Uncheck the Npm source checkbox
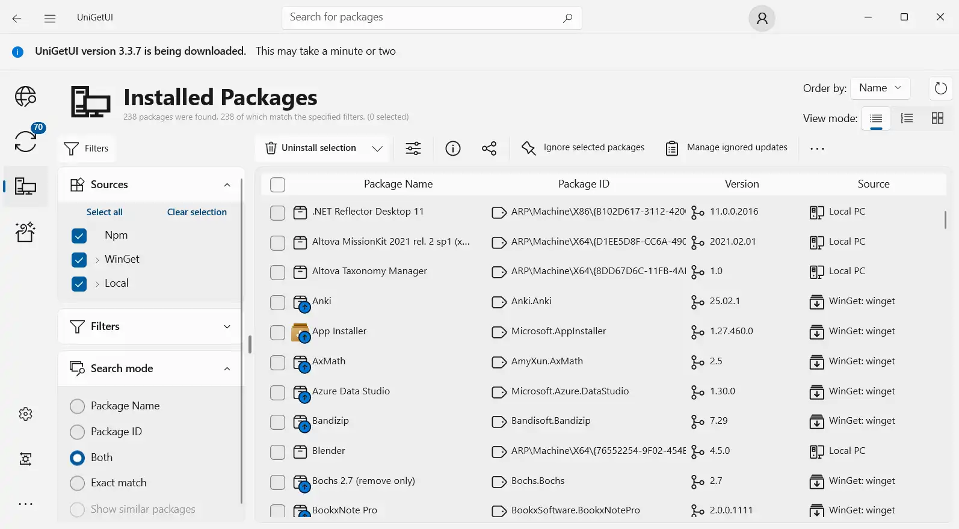 (79, 236)
